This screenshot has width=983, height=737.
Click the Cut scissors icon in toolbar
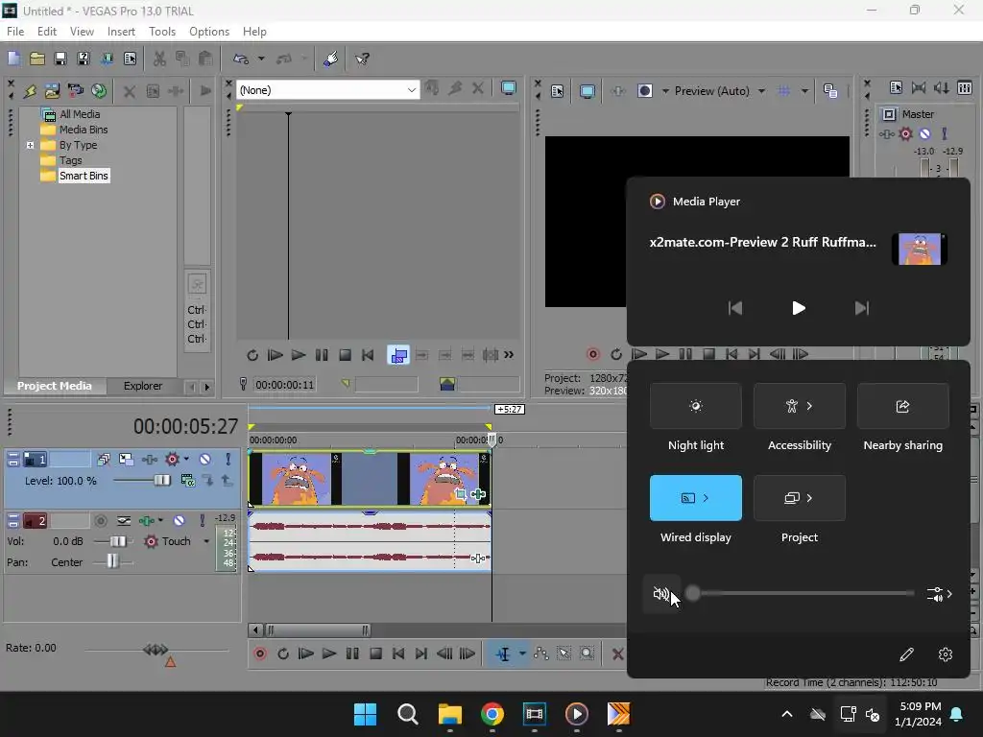point(160,59)
